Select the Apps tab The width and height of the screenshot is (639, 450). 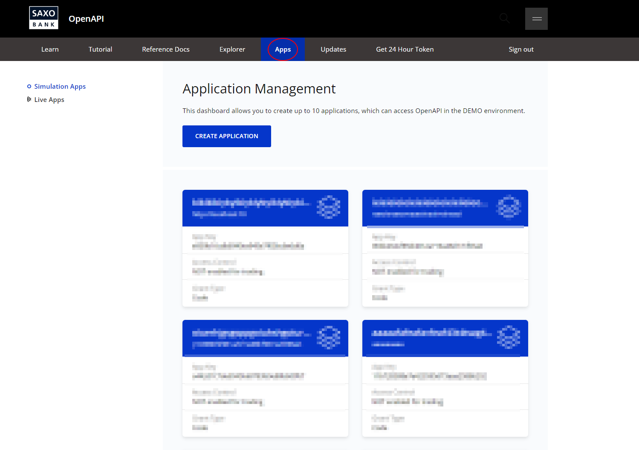(283, 49)
